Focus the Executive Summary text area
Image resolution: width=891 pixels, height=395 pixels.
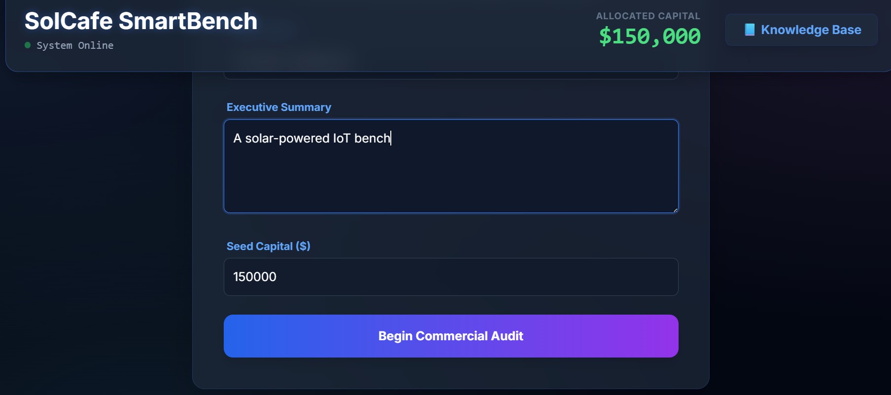tap(450, 166)
